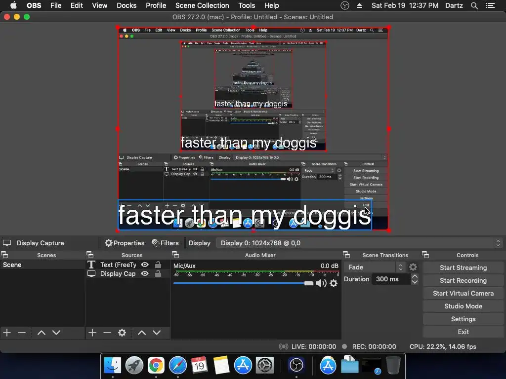The height and width of the screenshot is (379, 506).
Task: Remove selected scene with minus icon
Action: coord(22,333)
